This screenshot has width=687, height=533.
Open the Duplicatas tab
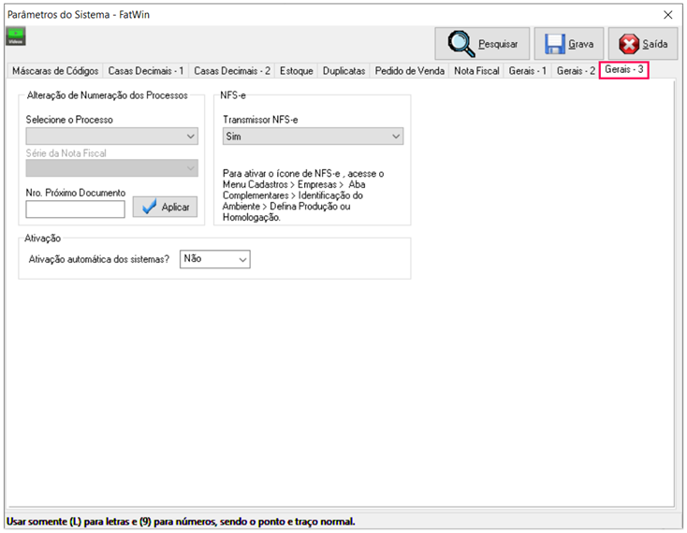click(x=343, y=71)
